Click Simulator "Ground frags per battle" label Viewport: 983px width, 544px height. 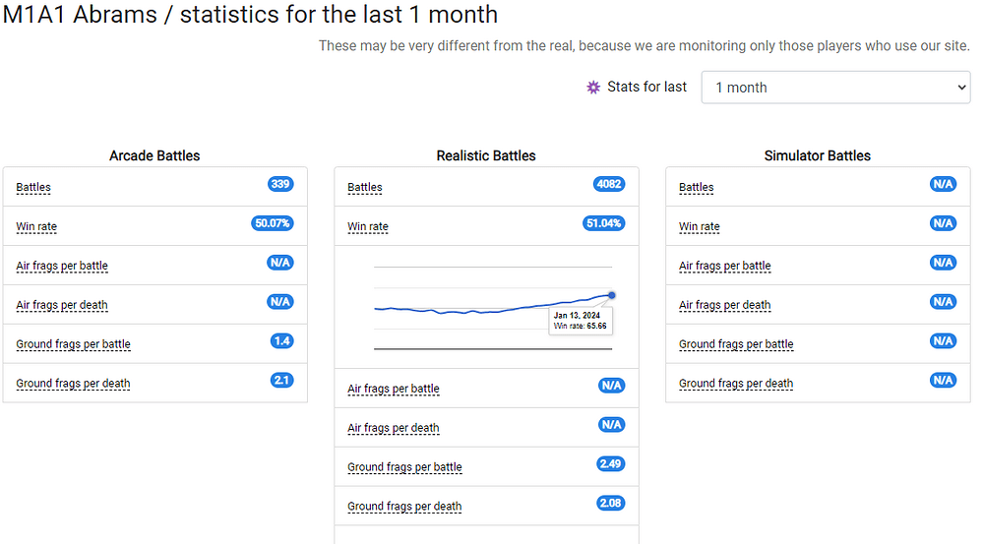[737, 344]
